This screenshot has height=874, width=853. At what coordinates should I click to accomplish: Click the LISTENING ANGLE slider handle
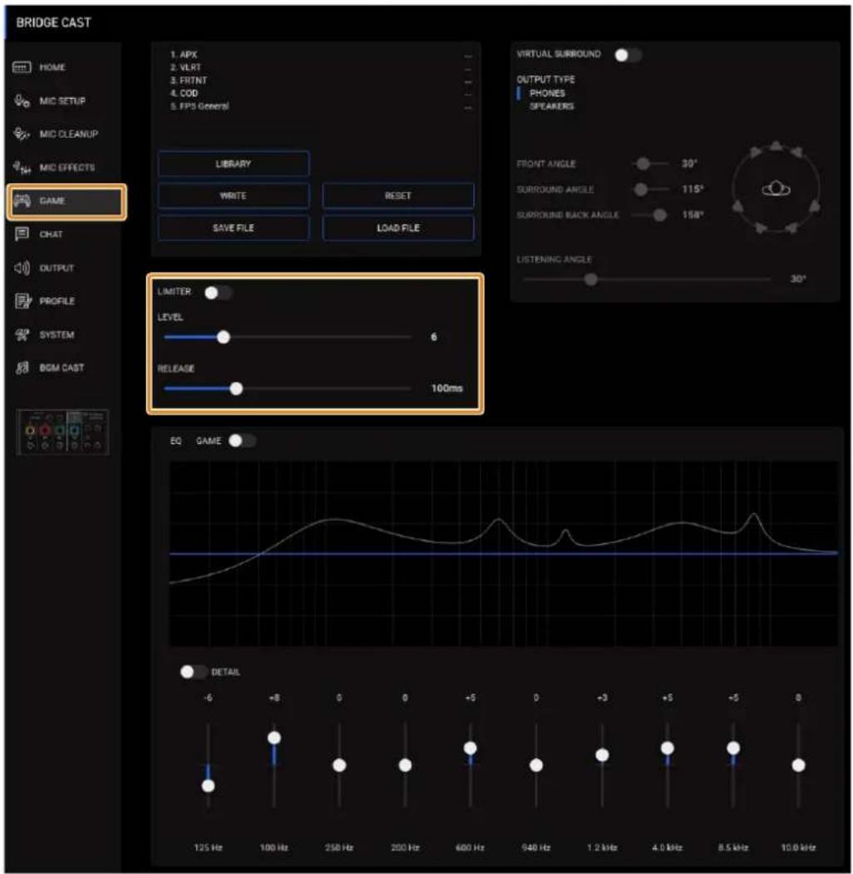point(590,279)
